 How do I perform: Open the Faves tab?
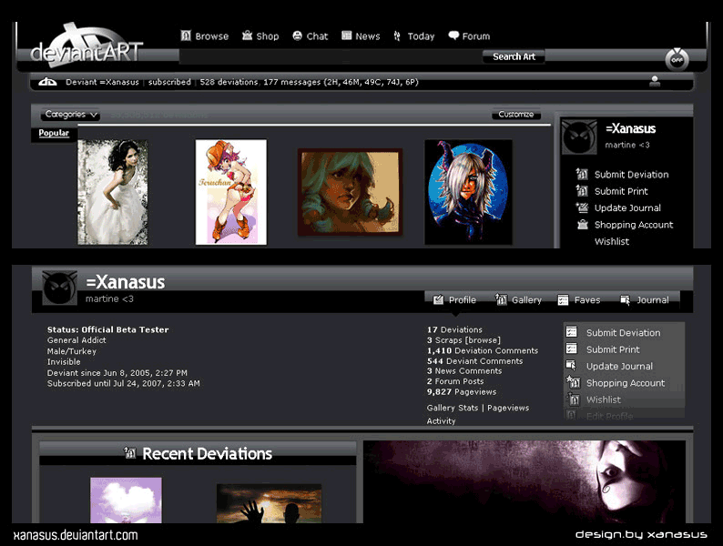[579, 300]
